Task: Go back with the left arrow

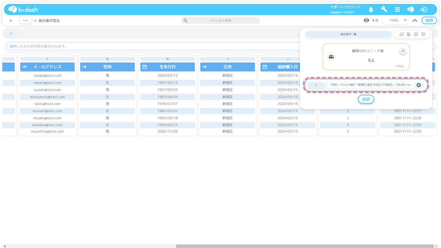Action: point(11,20)
